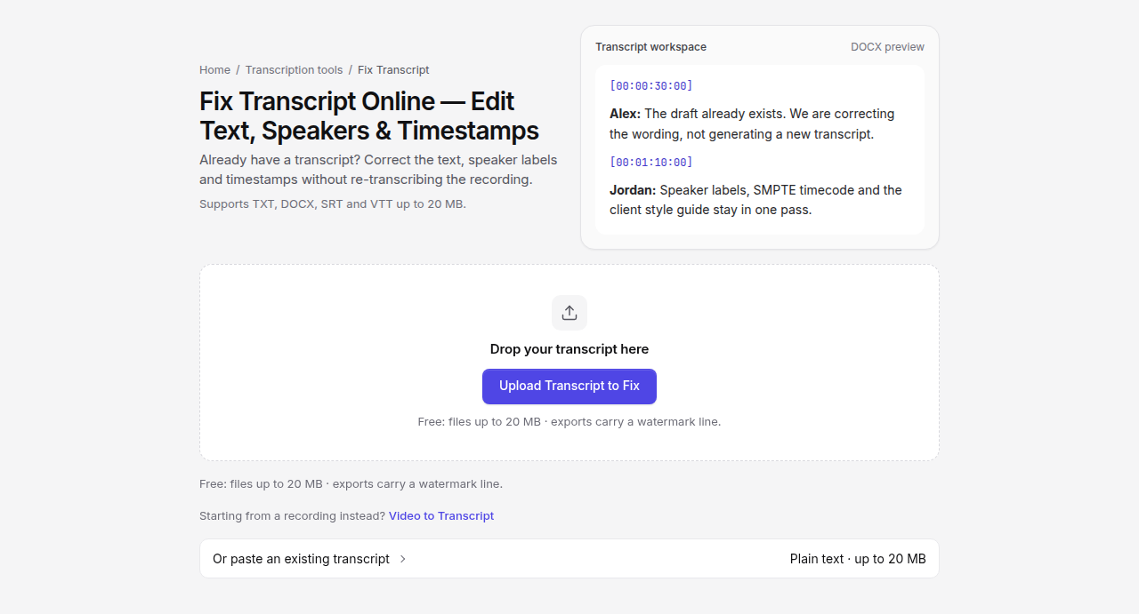
Task: Click the upload arrow icon
Action: [x=569, y=313]
